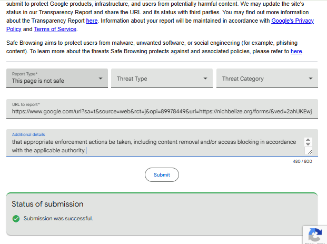
Task: Click the 'Status of submission' heading
Action: 47,204
